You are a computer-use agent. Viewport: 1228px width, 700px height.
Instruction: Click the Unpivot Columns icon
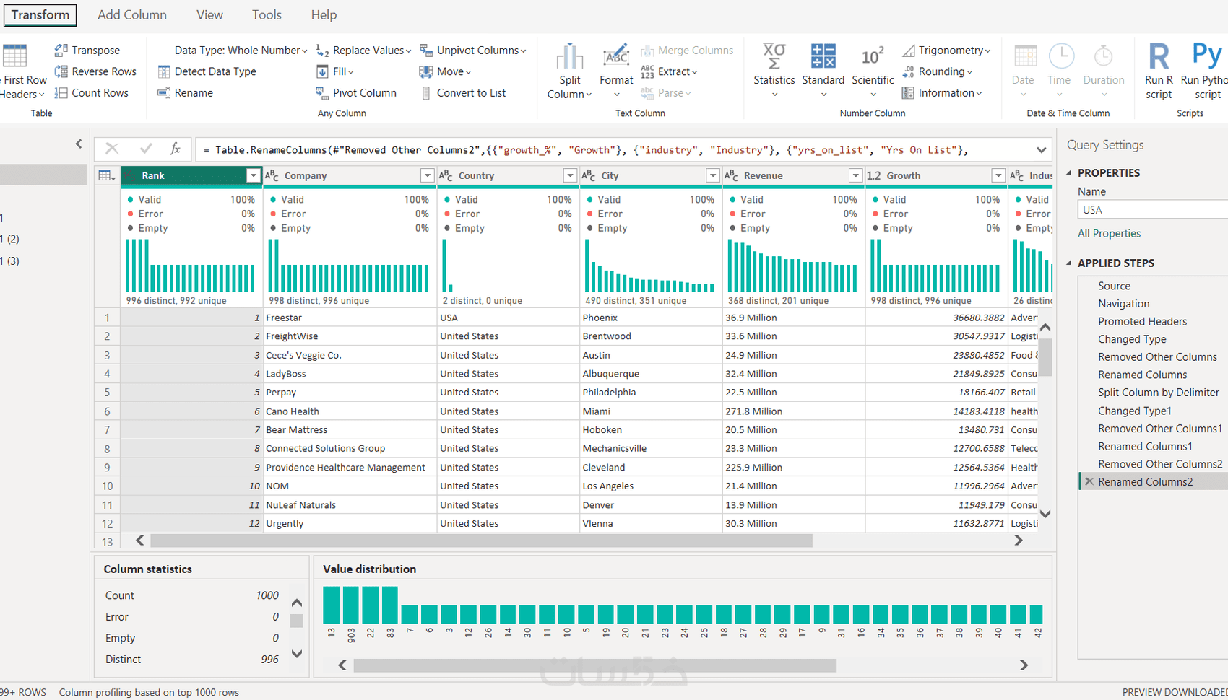pos(426,50)
